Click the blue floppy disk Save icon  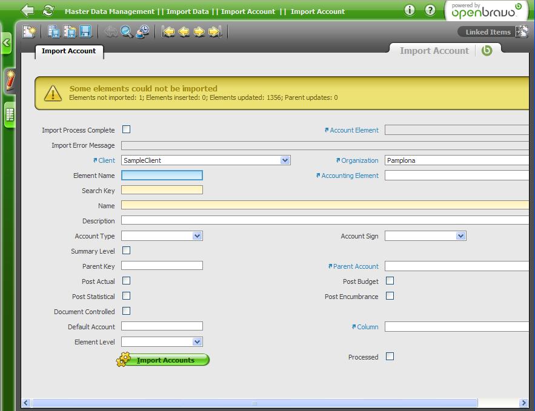85,31
